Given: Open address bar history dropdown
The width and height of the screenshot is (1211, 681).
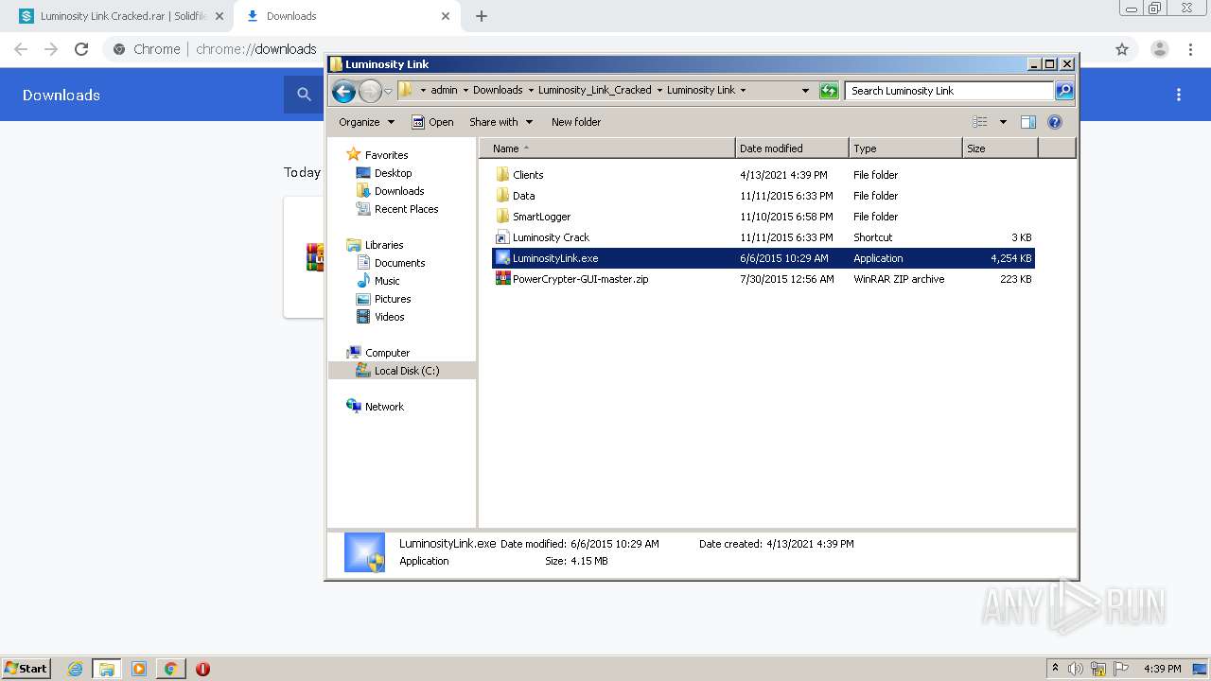Looking at the screenshot, I should tap(805, 91).
